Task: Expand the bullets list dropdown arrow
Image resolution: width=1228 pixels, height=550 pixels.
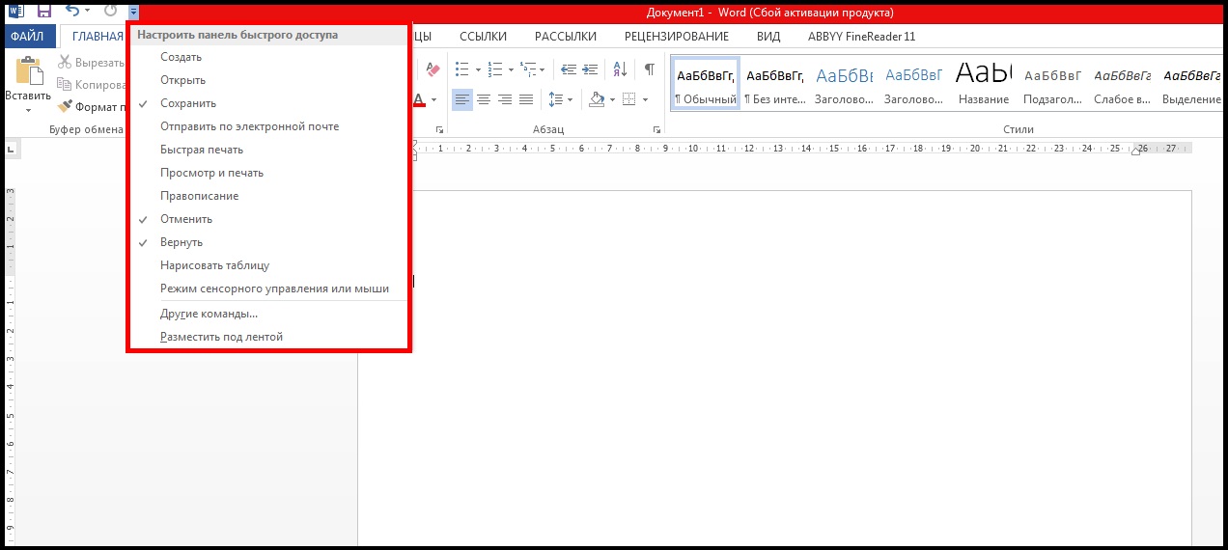Action: [477, 69]
